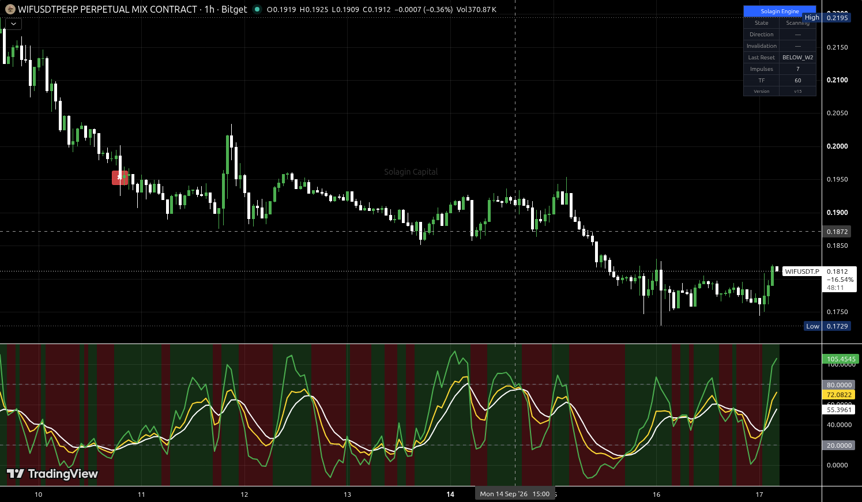Click date 16 on the time axis
Viewport: 862px width, 502px height.
[656, 495]
